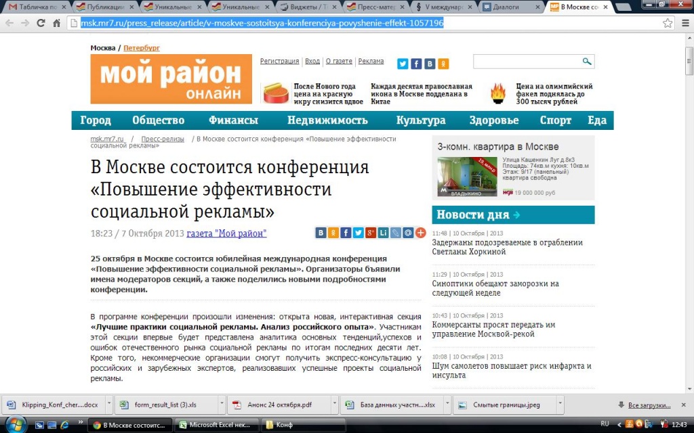Open the site's VK page in header

coord(430,64)
